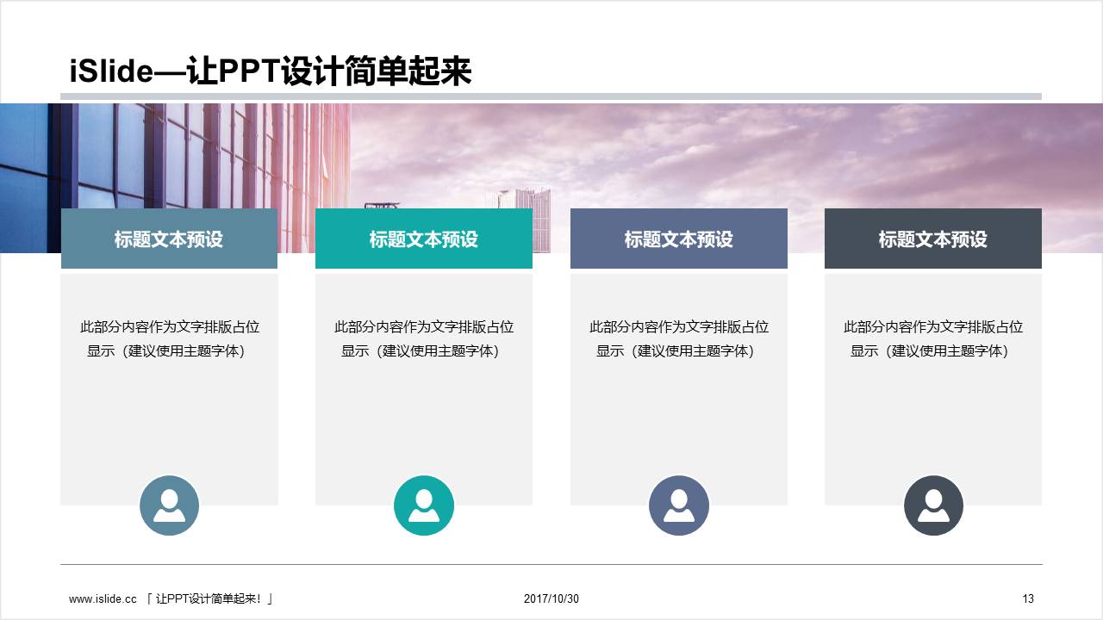
Task: Click the www.islide.cc footer text
Action: (171, 598)
